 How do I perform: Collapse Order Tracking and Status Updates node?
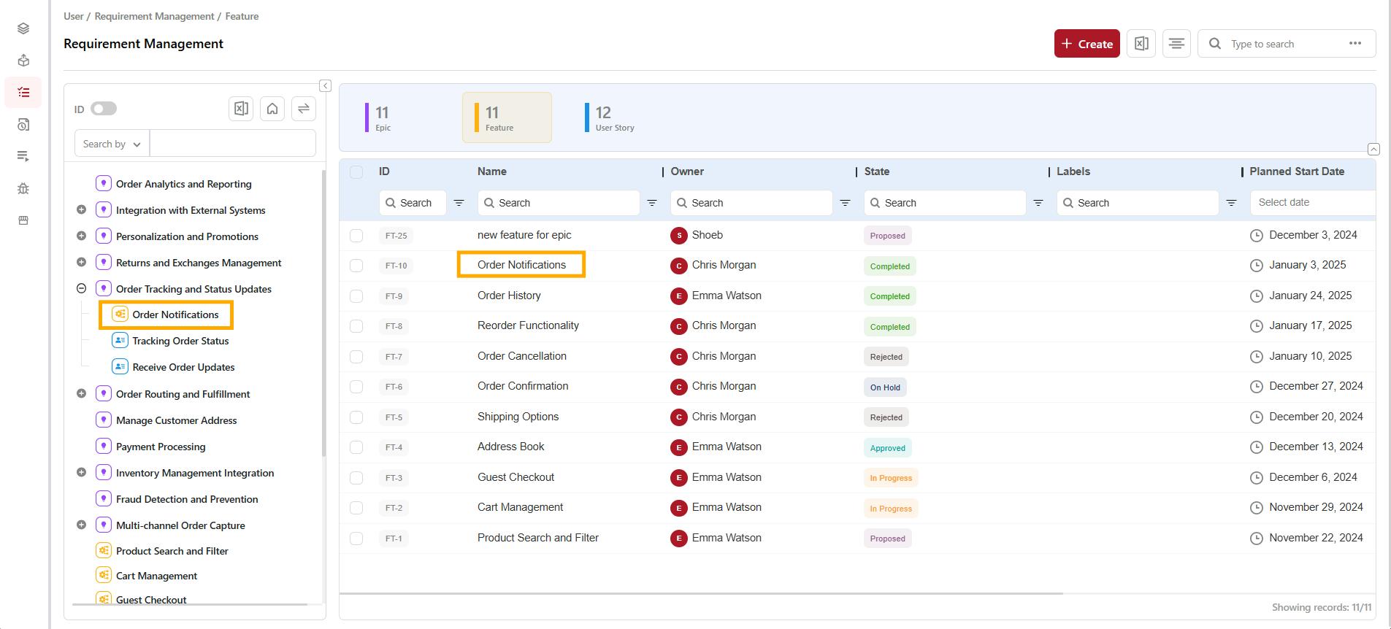point(82,289)
